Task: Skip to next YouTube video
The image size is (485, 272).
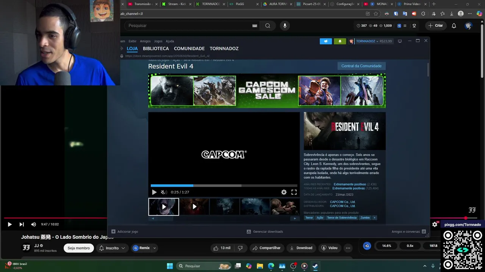Action: point(22,224)
